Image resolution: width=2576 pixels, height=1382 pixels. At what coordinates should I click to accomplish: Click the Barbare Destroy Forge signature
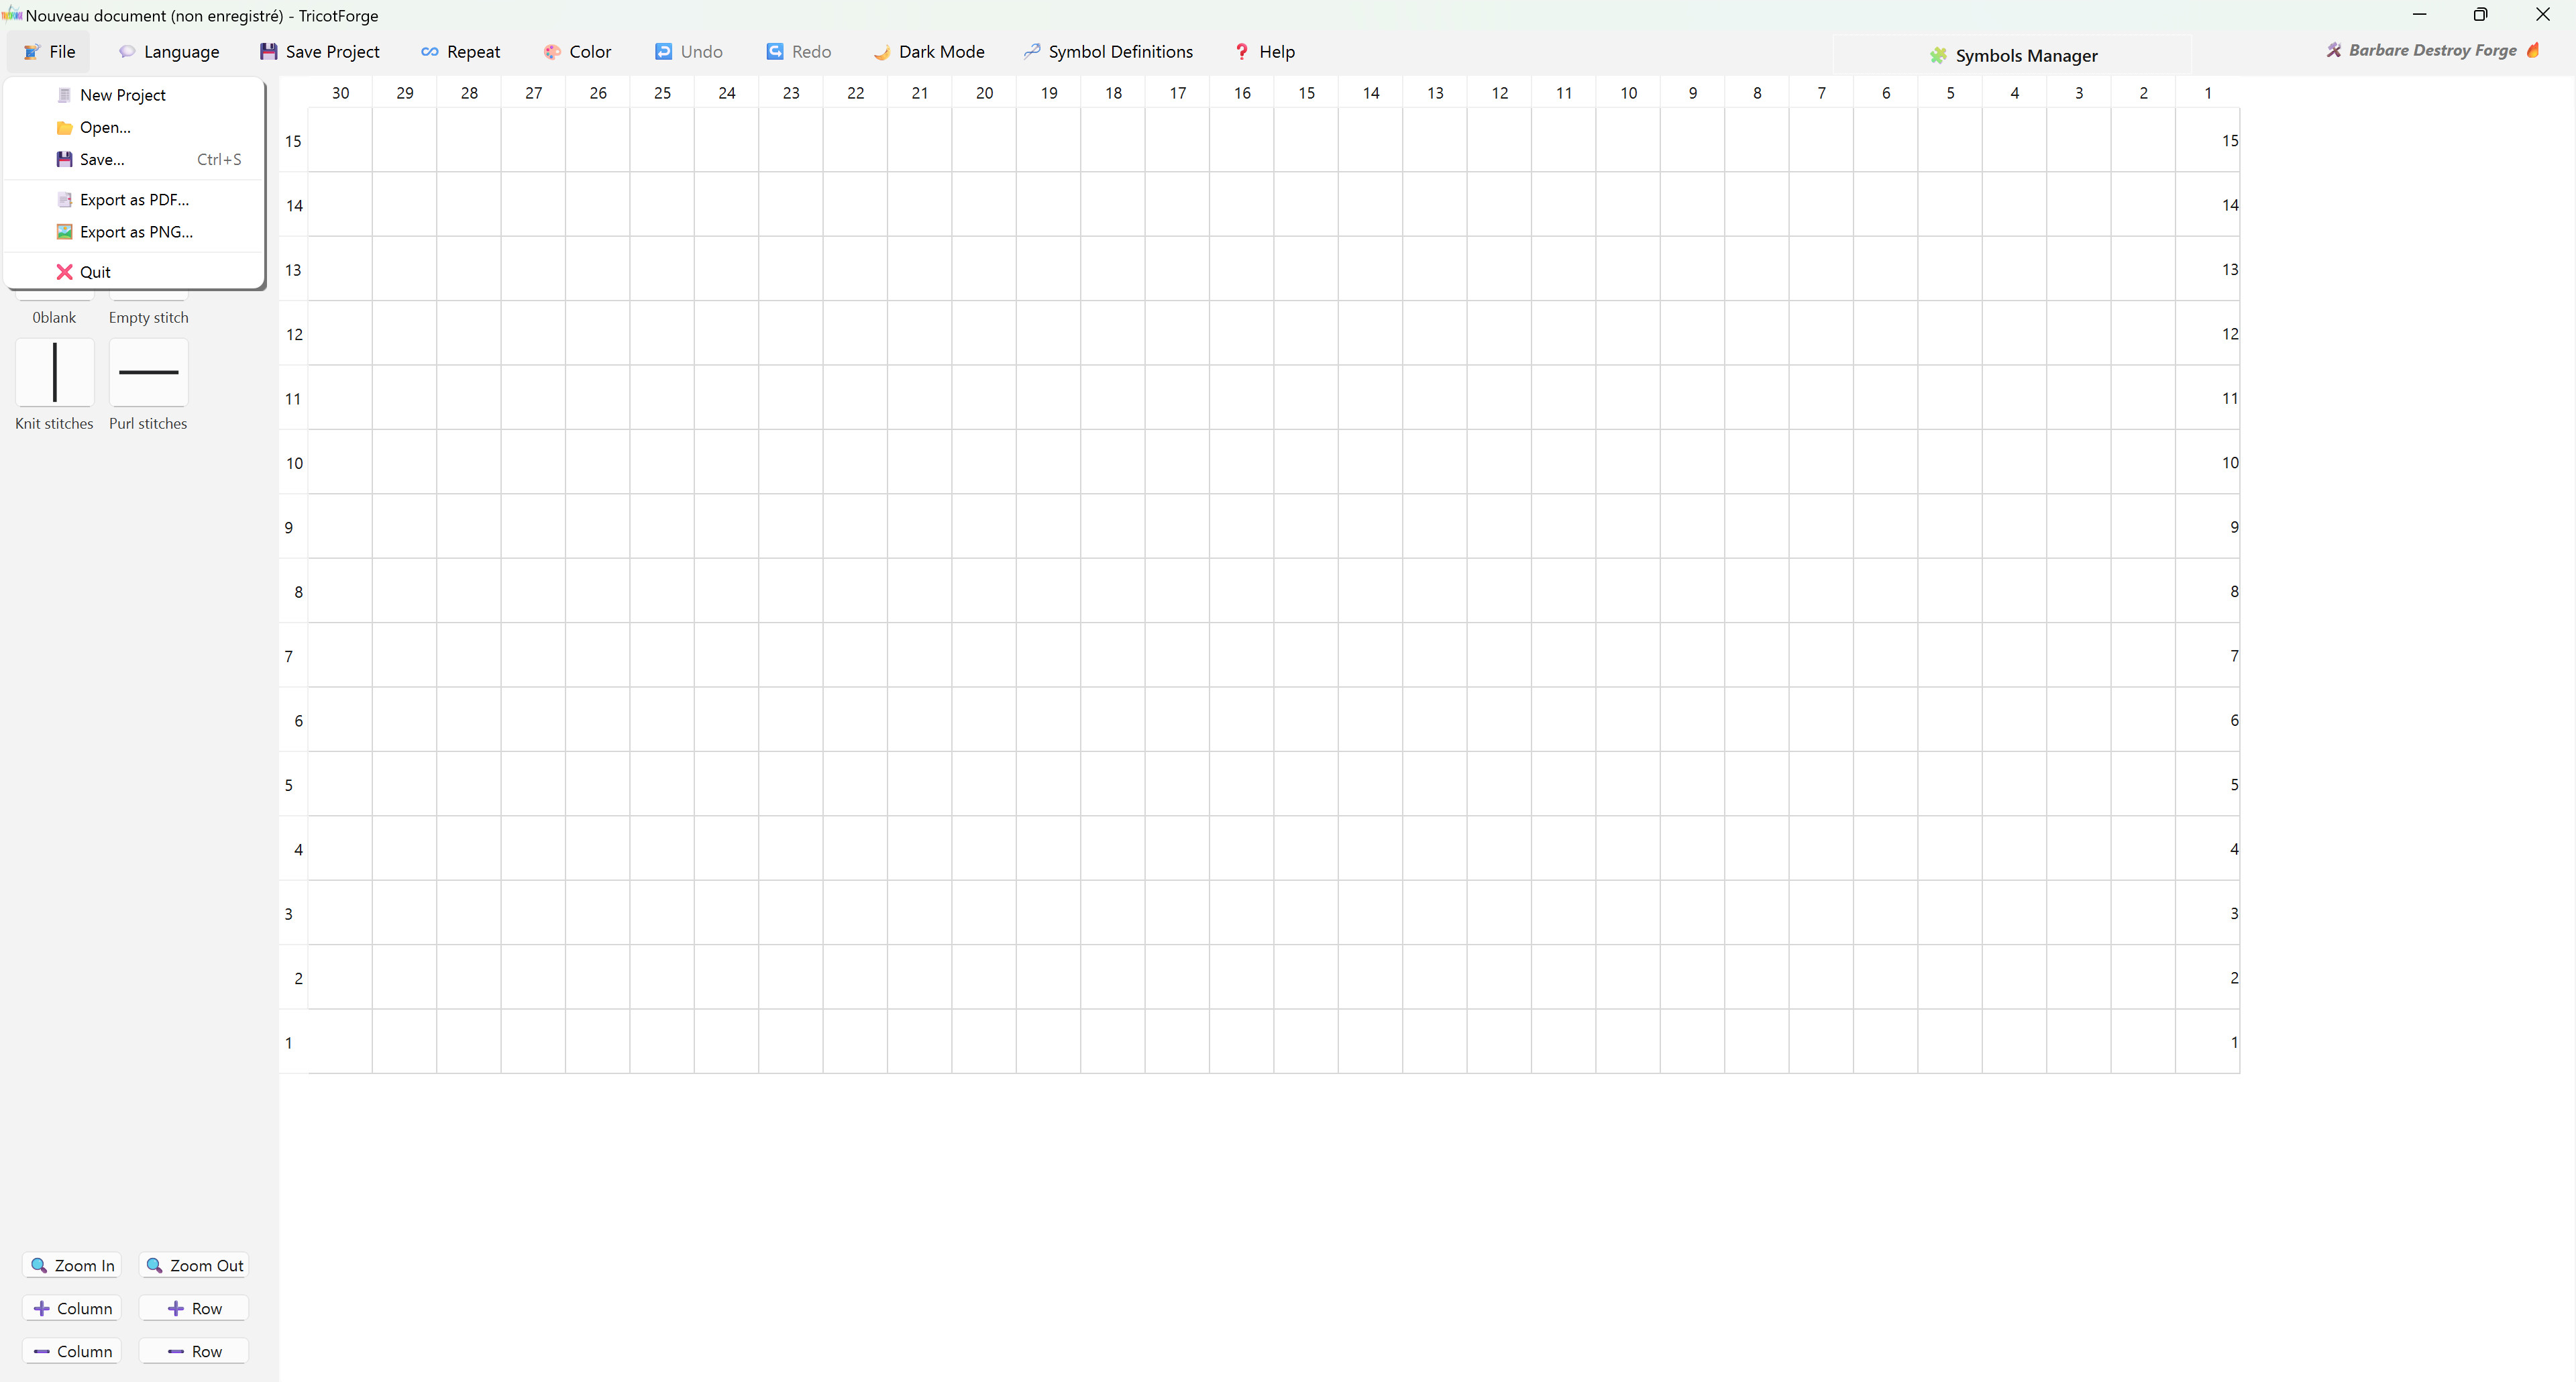point(2434,50)
